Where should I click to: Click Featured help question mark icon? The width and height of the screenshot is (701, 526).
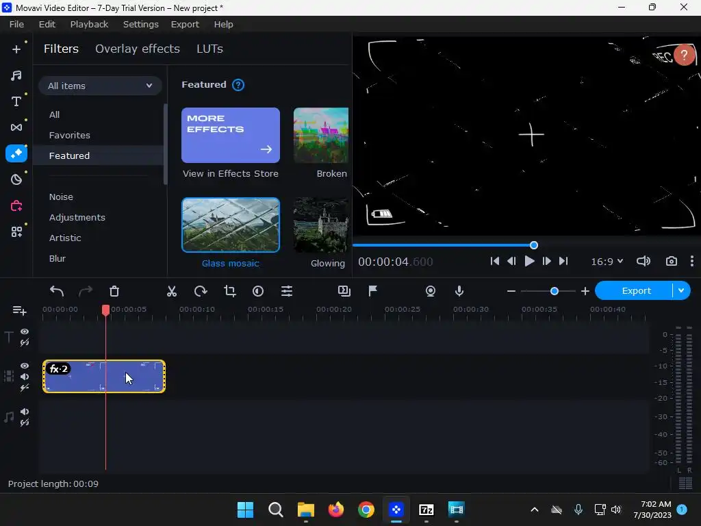(x=238, y=85)
